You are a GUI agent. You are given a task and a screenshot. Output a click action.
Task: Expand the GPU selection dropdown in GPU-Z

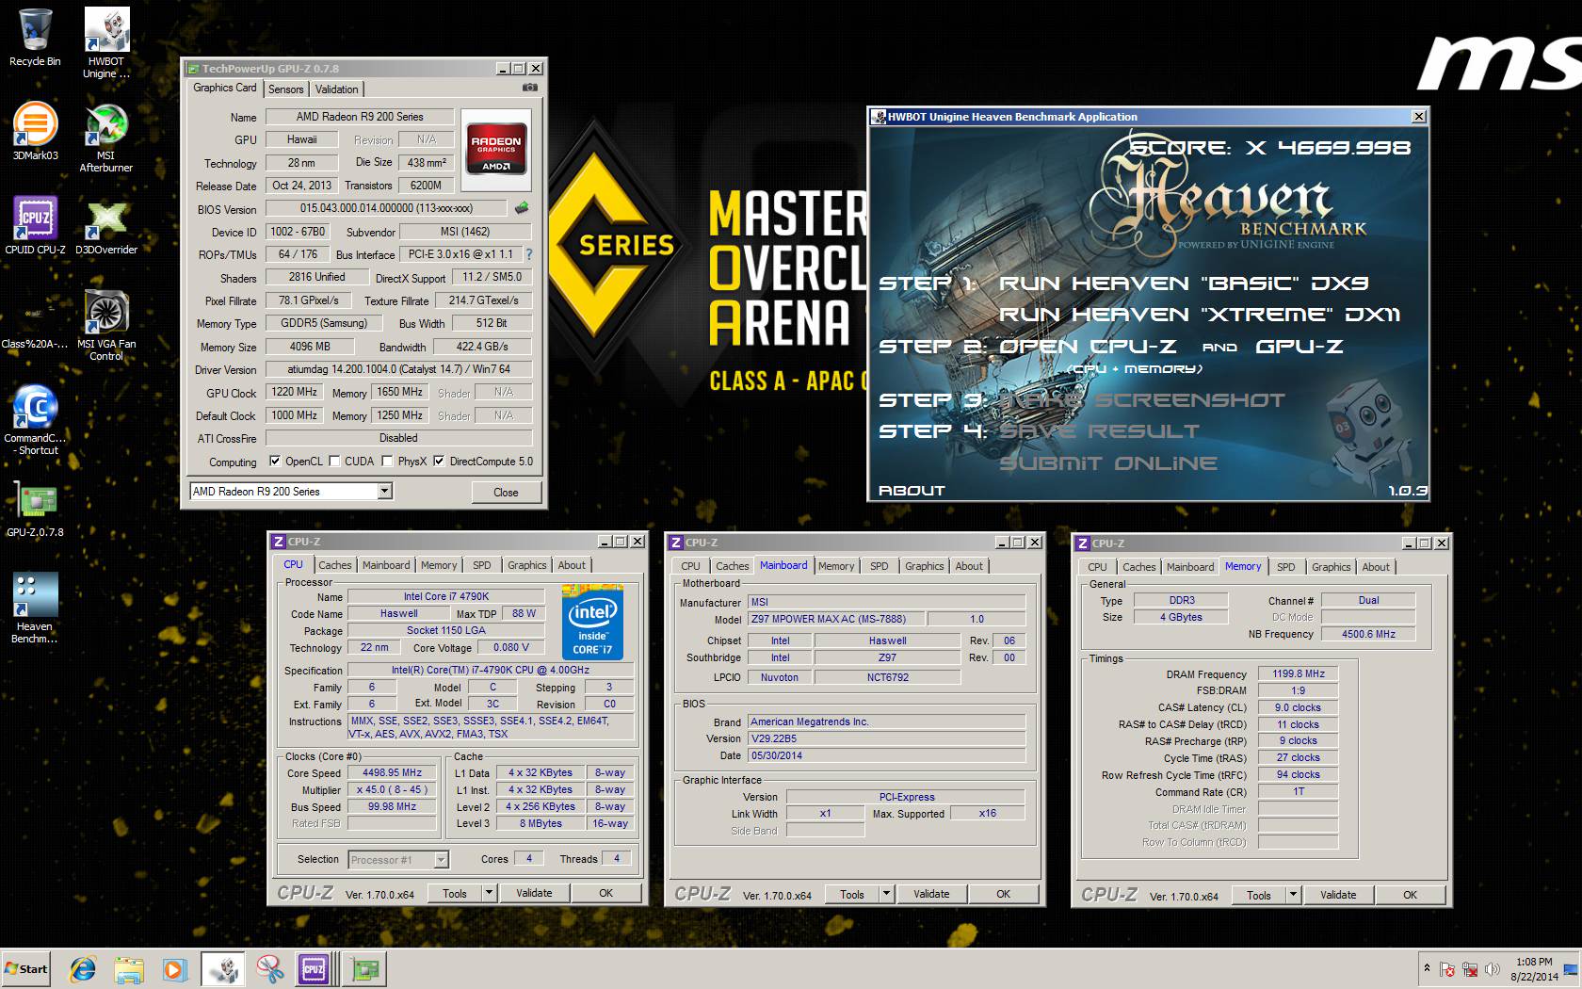[x=384, y=491]
